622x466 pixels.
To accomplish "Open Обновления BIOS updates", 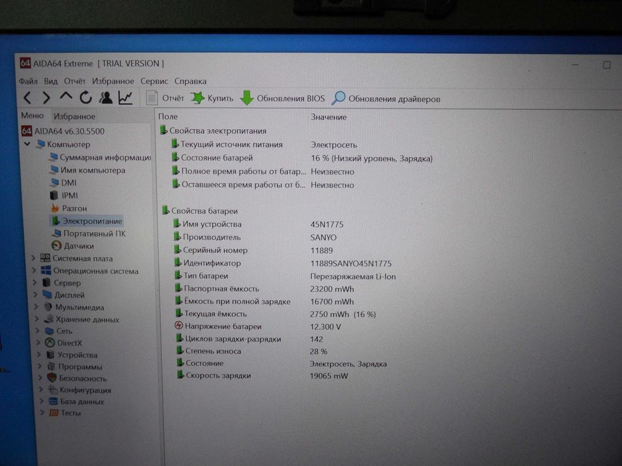I will [283, 99].
